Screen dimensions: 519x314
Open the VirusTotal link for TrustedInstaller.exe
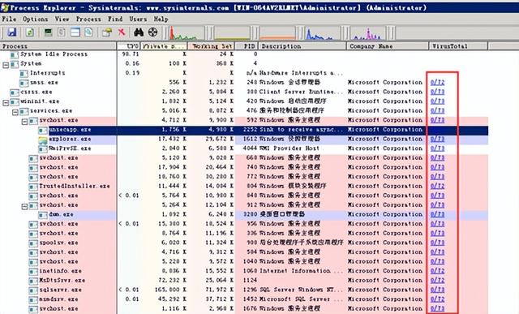tap(437, 186)
